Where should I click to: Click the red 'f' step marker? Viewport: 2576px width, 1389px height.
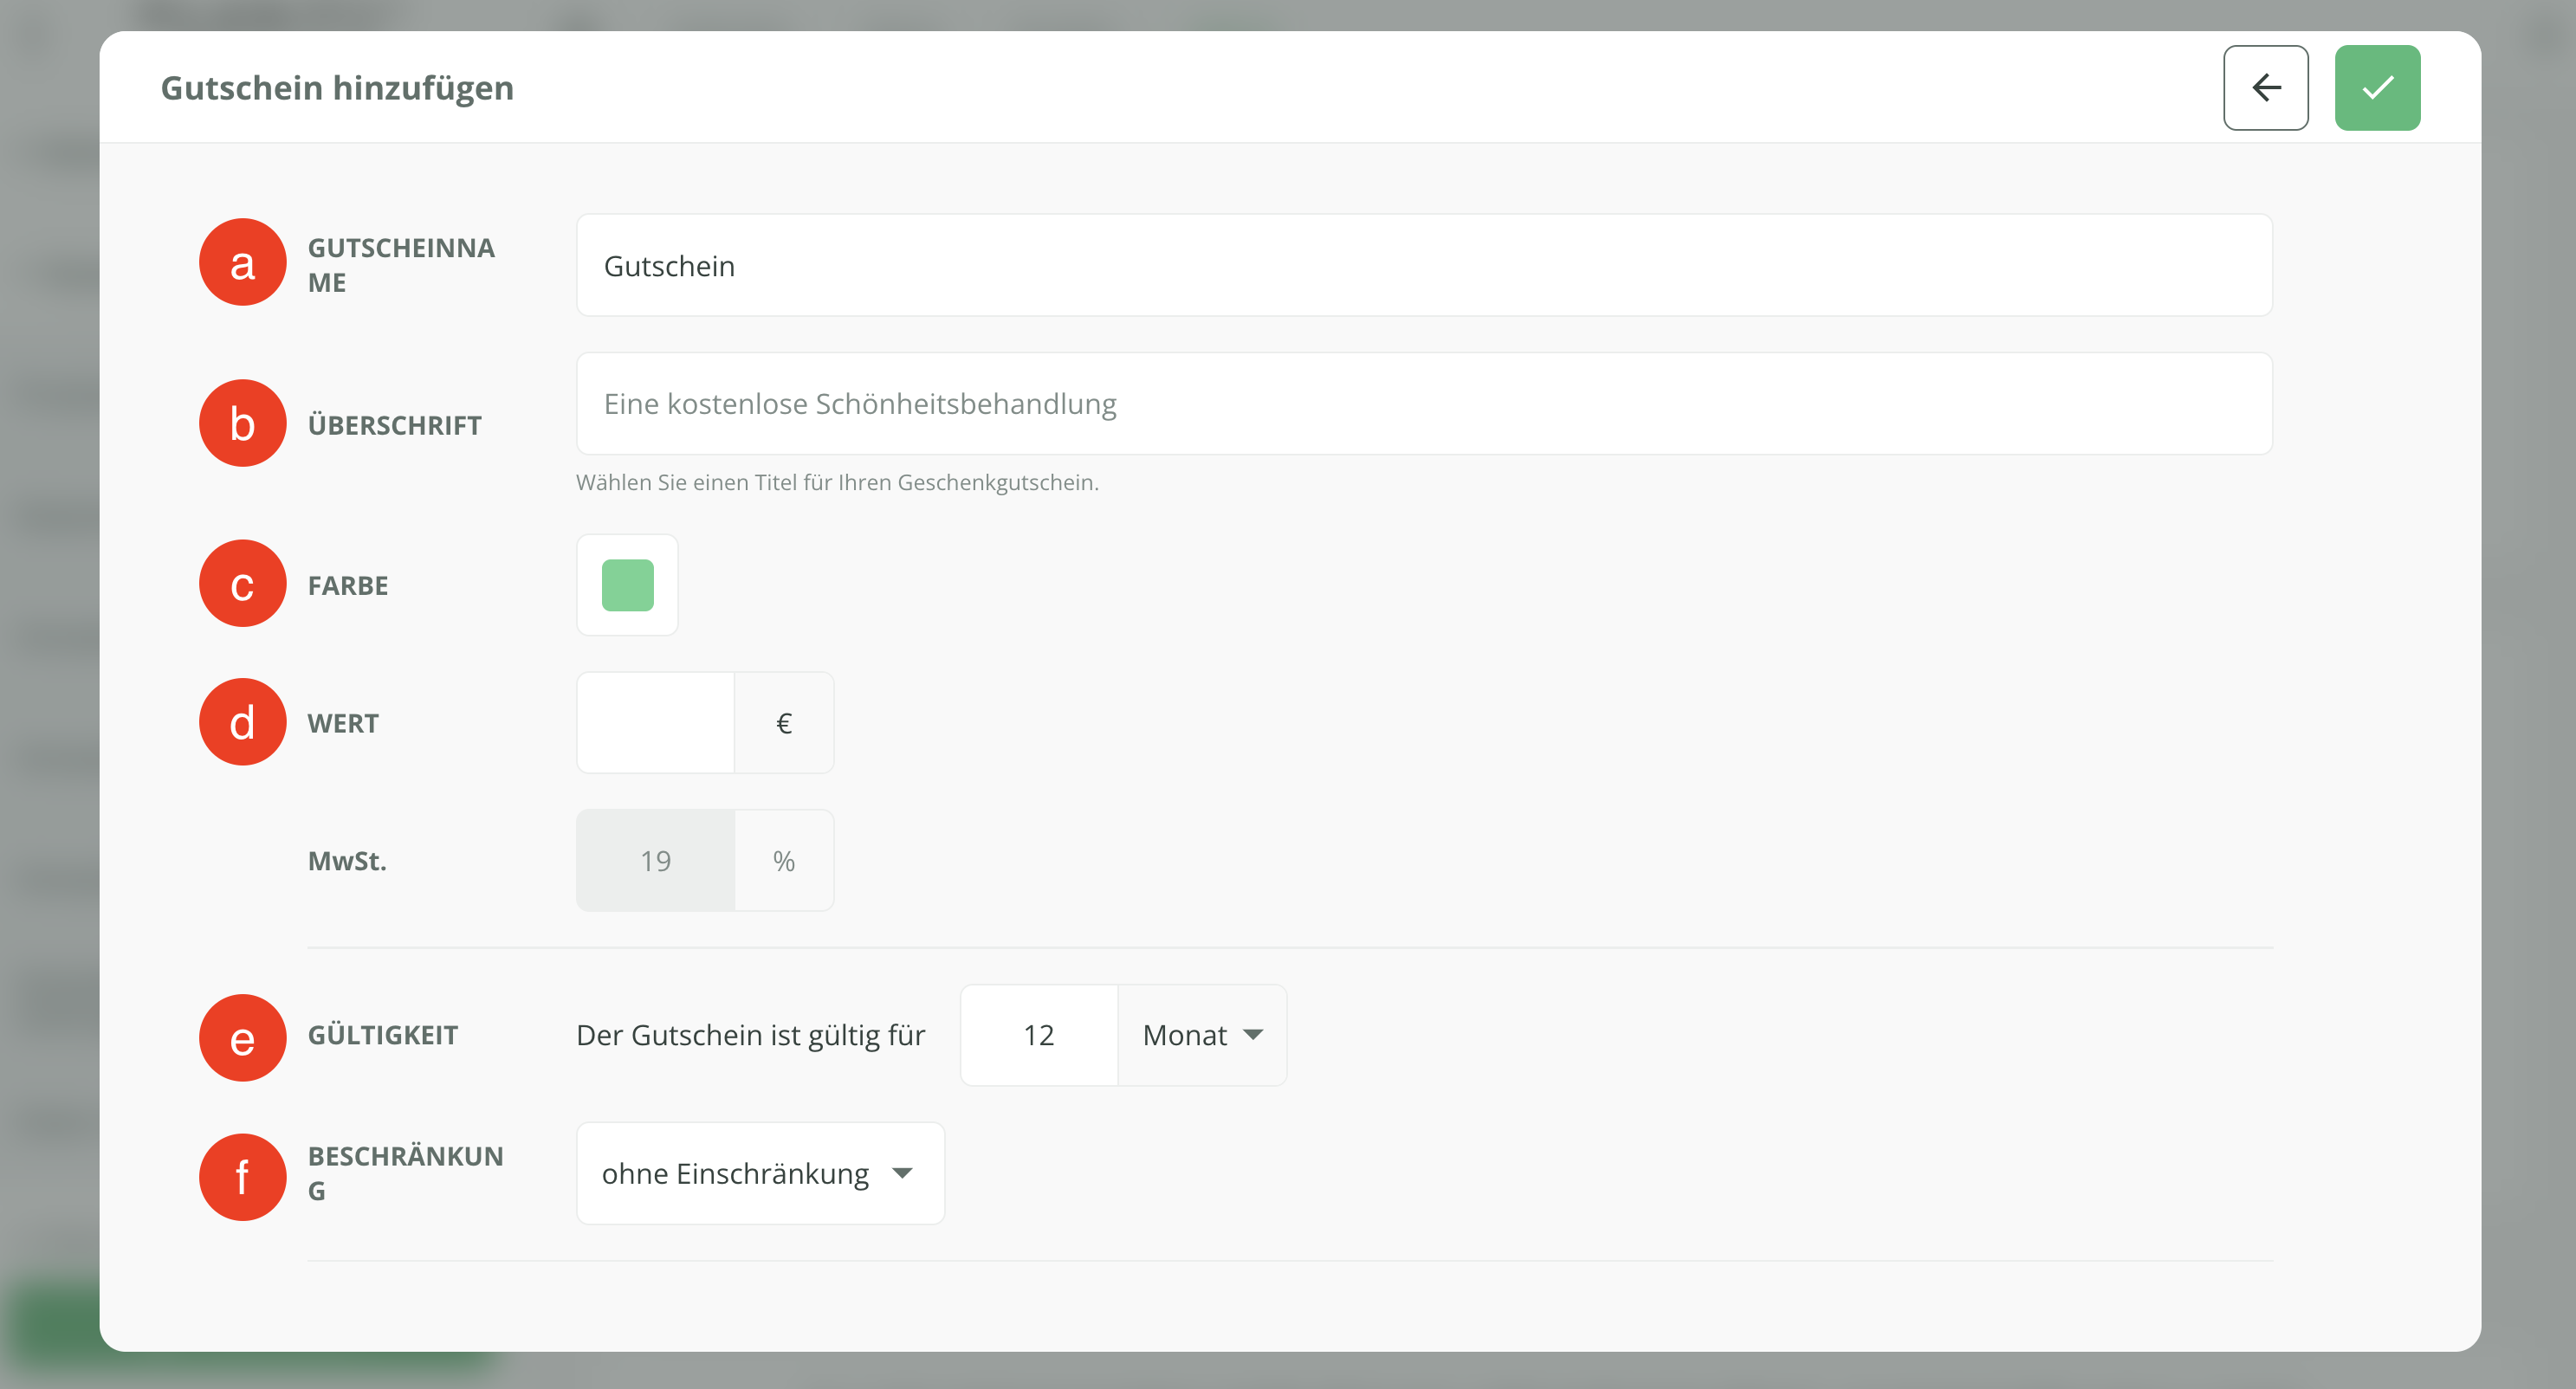(x=242, y=1176)
